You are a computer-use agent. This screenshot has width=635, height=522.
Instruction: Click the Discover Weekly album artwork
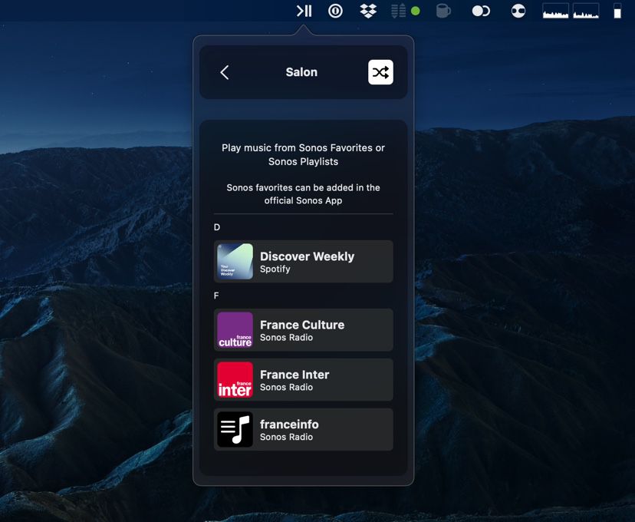coord(234,261)
